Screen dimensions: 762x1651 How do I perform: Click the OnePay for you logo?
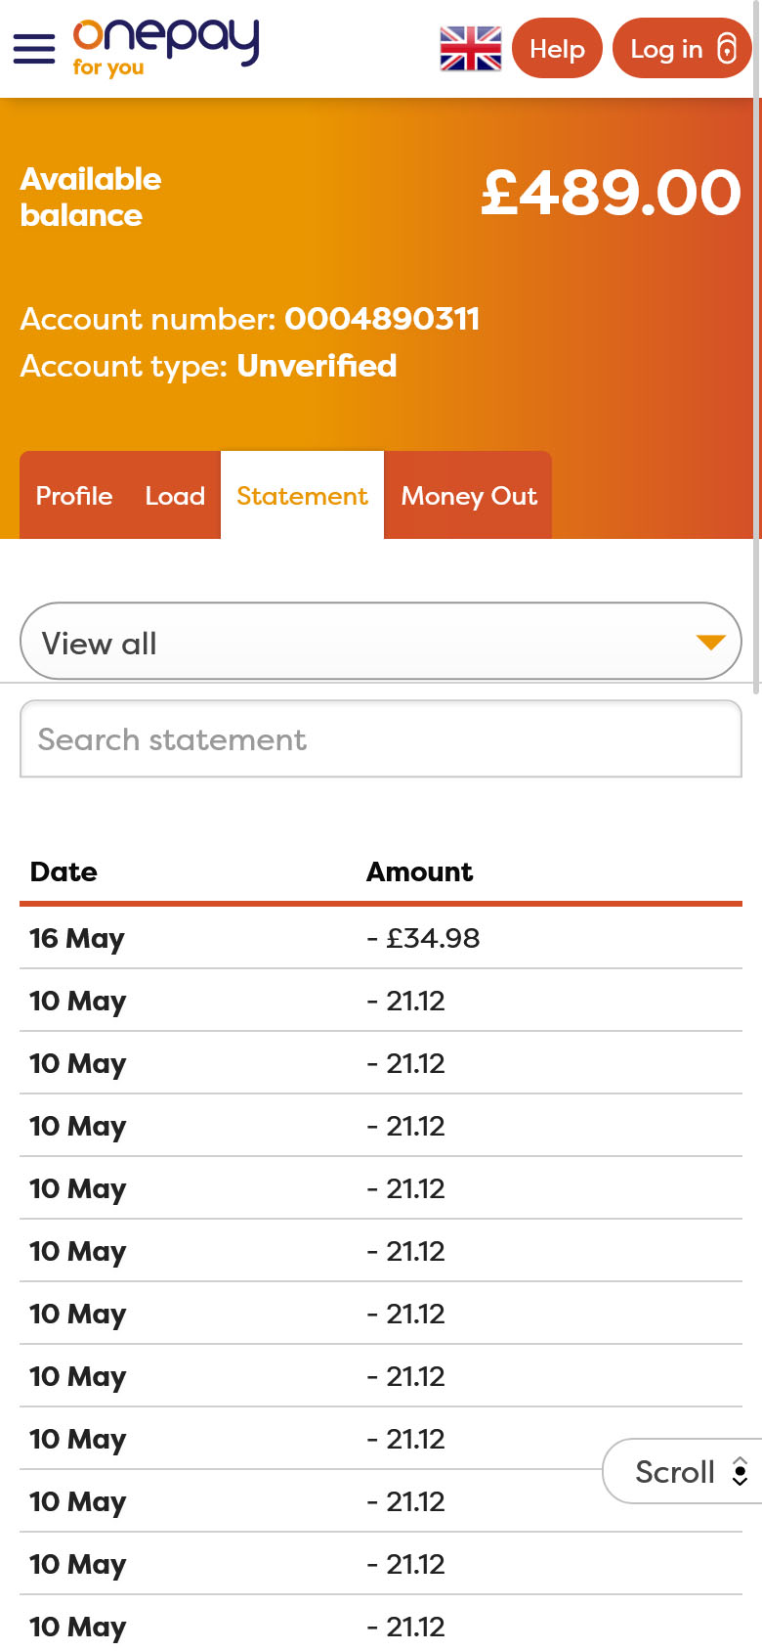166,47
